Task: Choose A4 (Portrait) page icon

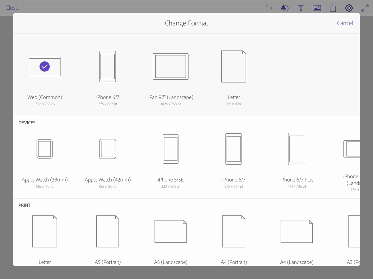Action: (x=234, y=231)
